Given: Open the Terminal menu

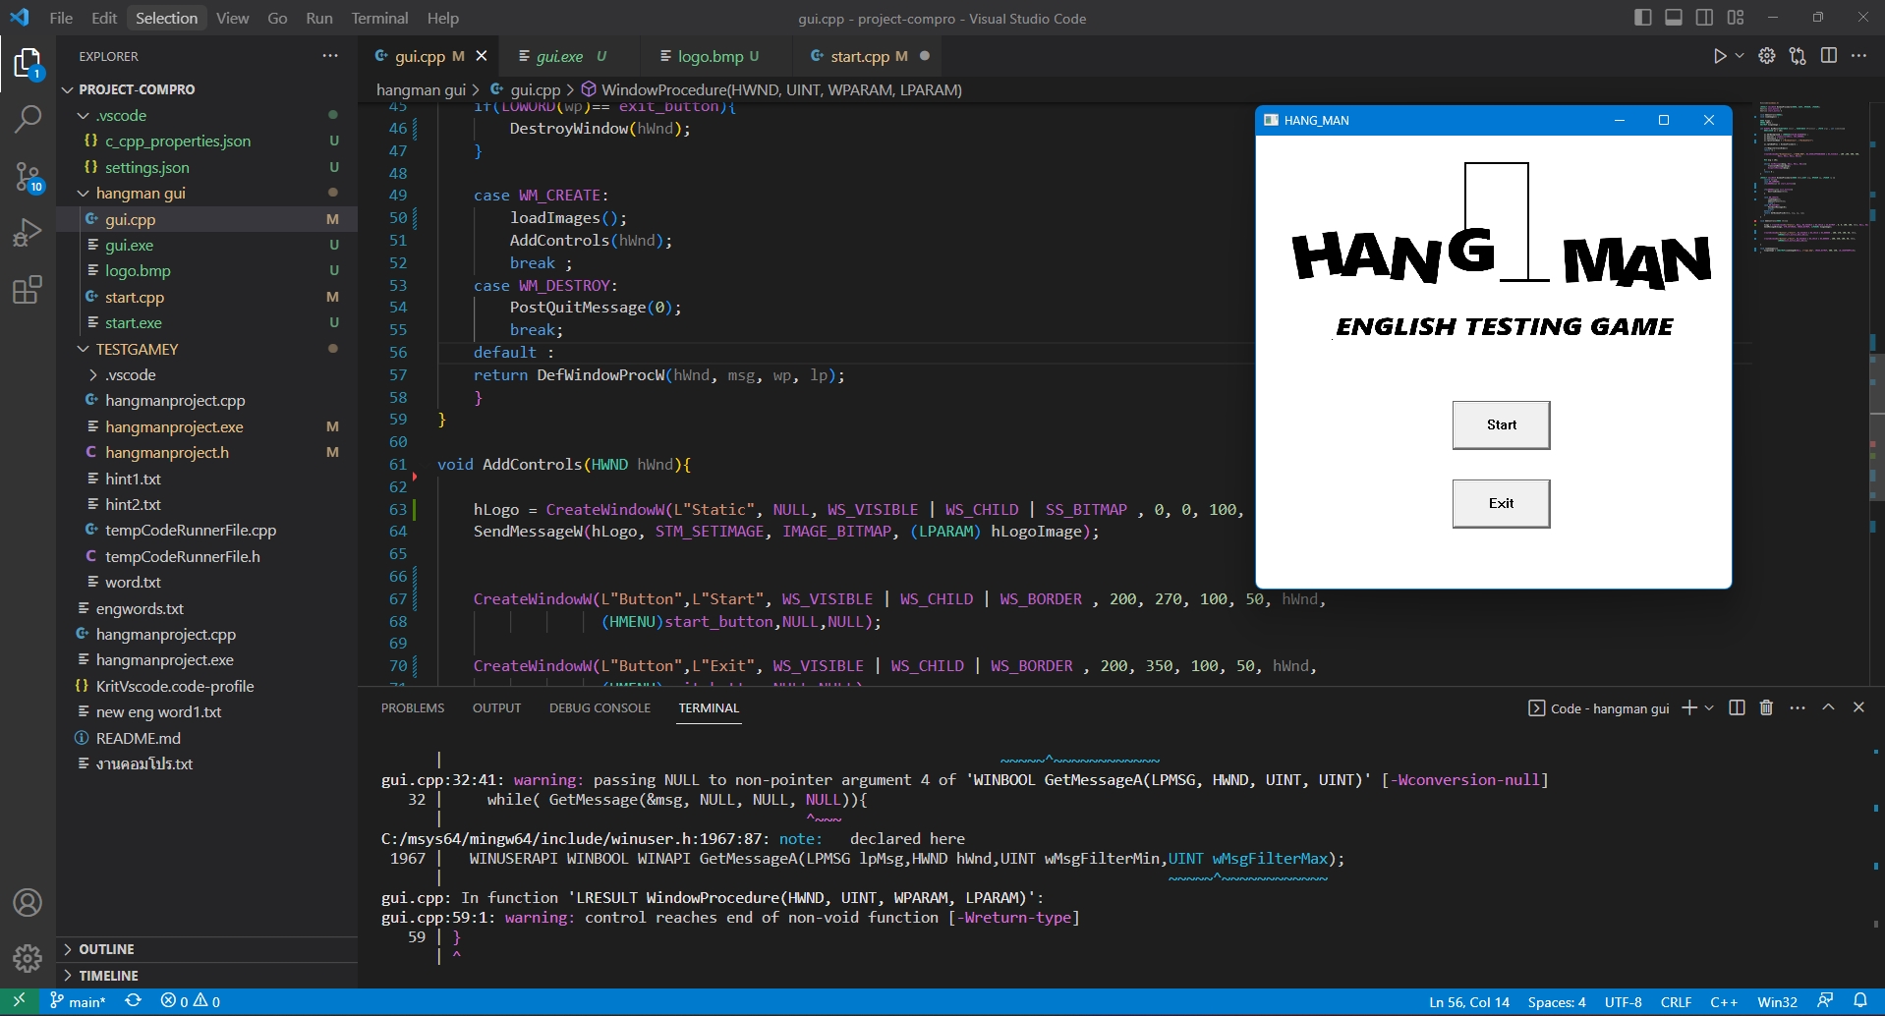Looking at the screenshot, I should [x=378, y=18].
